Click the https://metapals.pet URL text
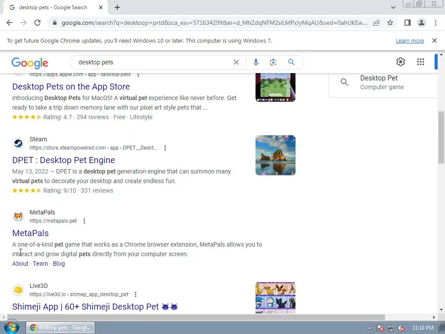Viewport: 445px width, 334px height. click(53, 221)
